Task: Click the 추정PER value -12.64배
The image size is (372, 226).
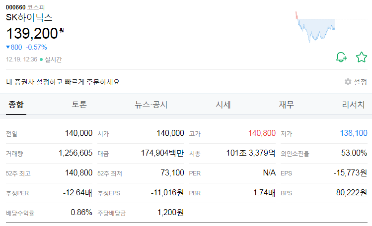Action: pos(77,193)
